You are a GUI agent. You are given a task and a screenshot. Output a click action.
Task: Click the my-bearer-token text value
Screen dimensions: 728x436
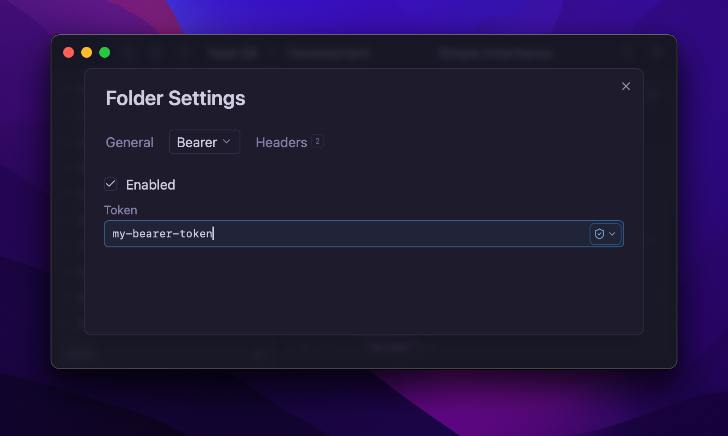click(x=162, y=234)
